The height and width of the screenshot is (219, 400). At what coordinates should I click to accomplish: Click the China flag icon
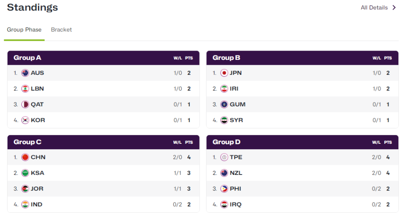click(25, 157)
